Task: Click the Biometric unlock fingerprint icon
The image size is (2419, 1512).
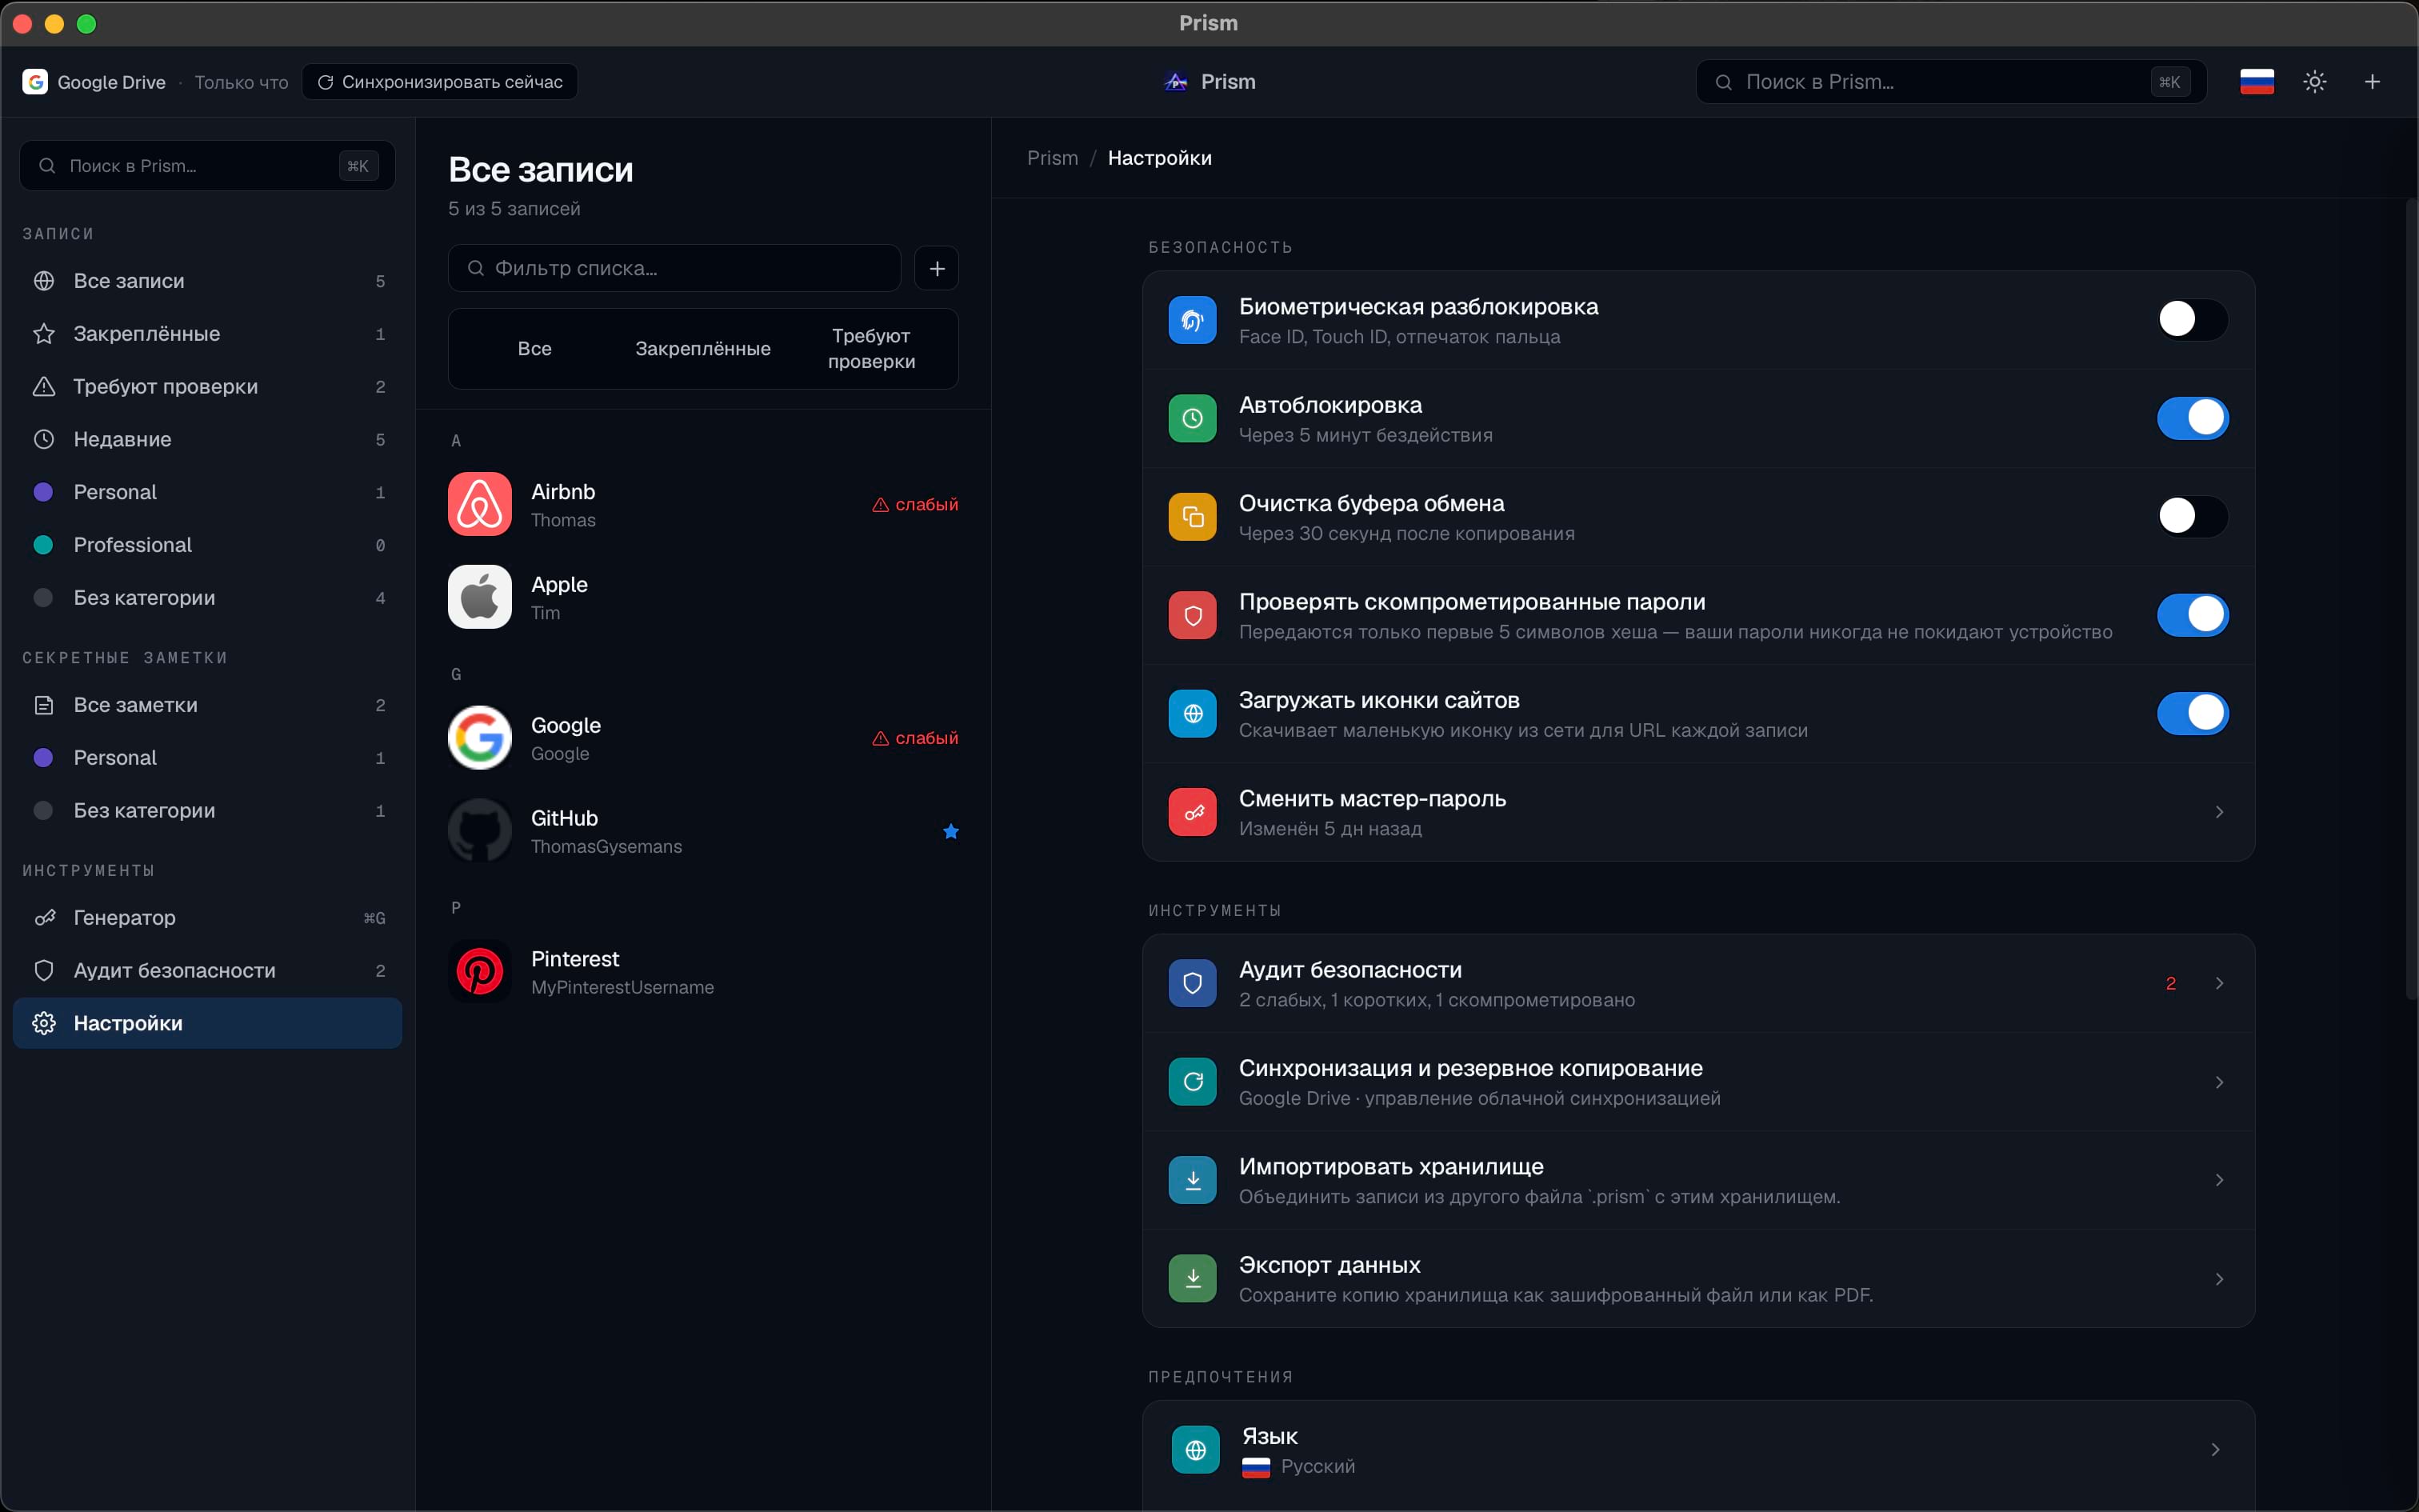Action: point(1193,320)
